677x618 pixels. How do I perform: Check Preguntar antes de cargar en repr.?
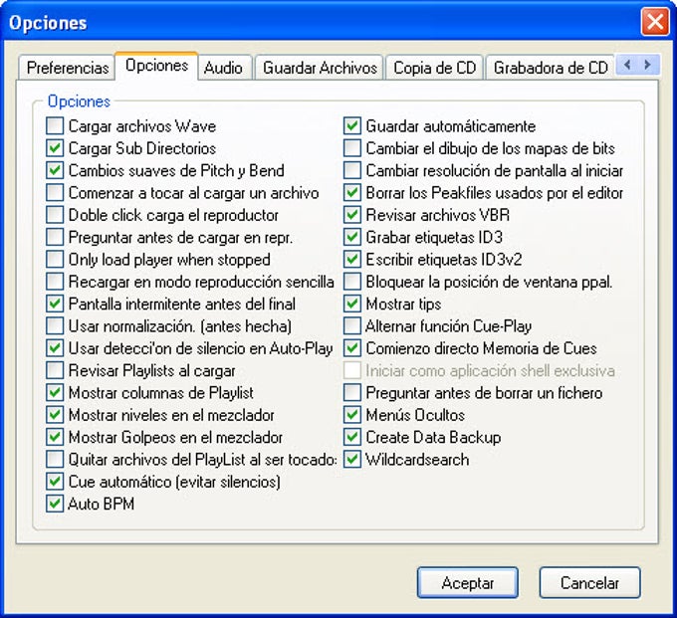[55, 237]
